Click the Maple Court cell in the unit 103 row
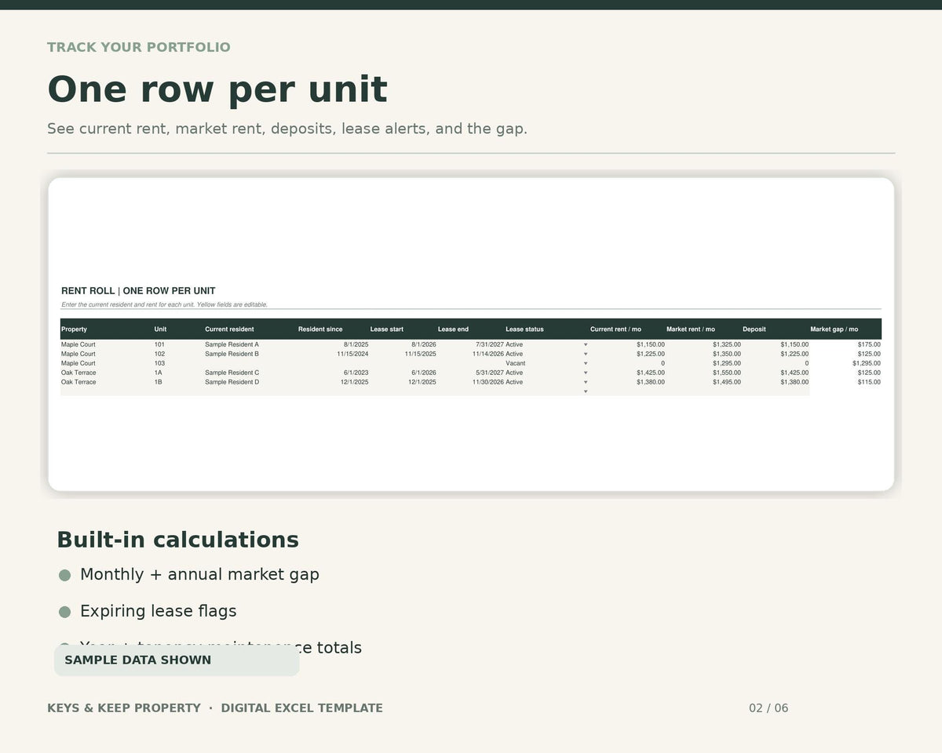Screen dimensions: 942x753 click(78, 363)
